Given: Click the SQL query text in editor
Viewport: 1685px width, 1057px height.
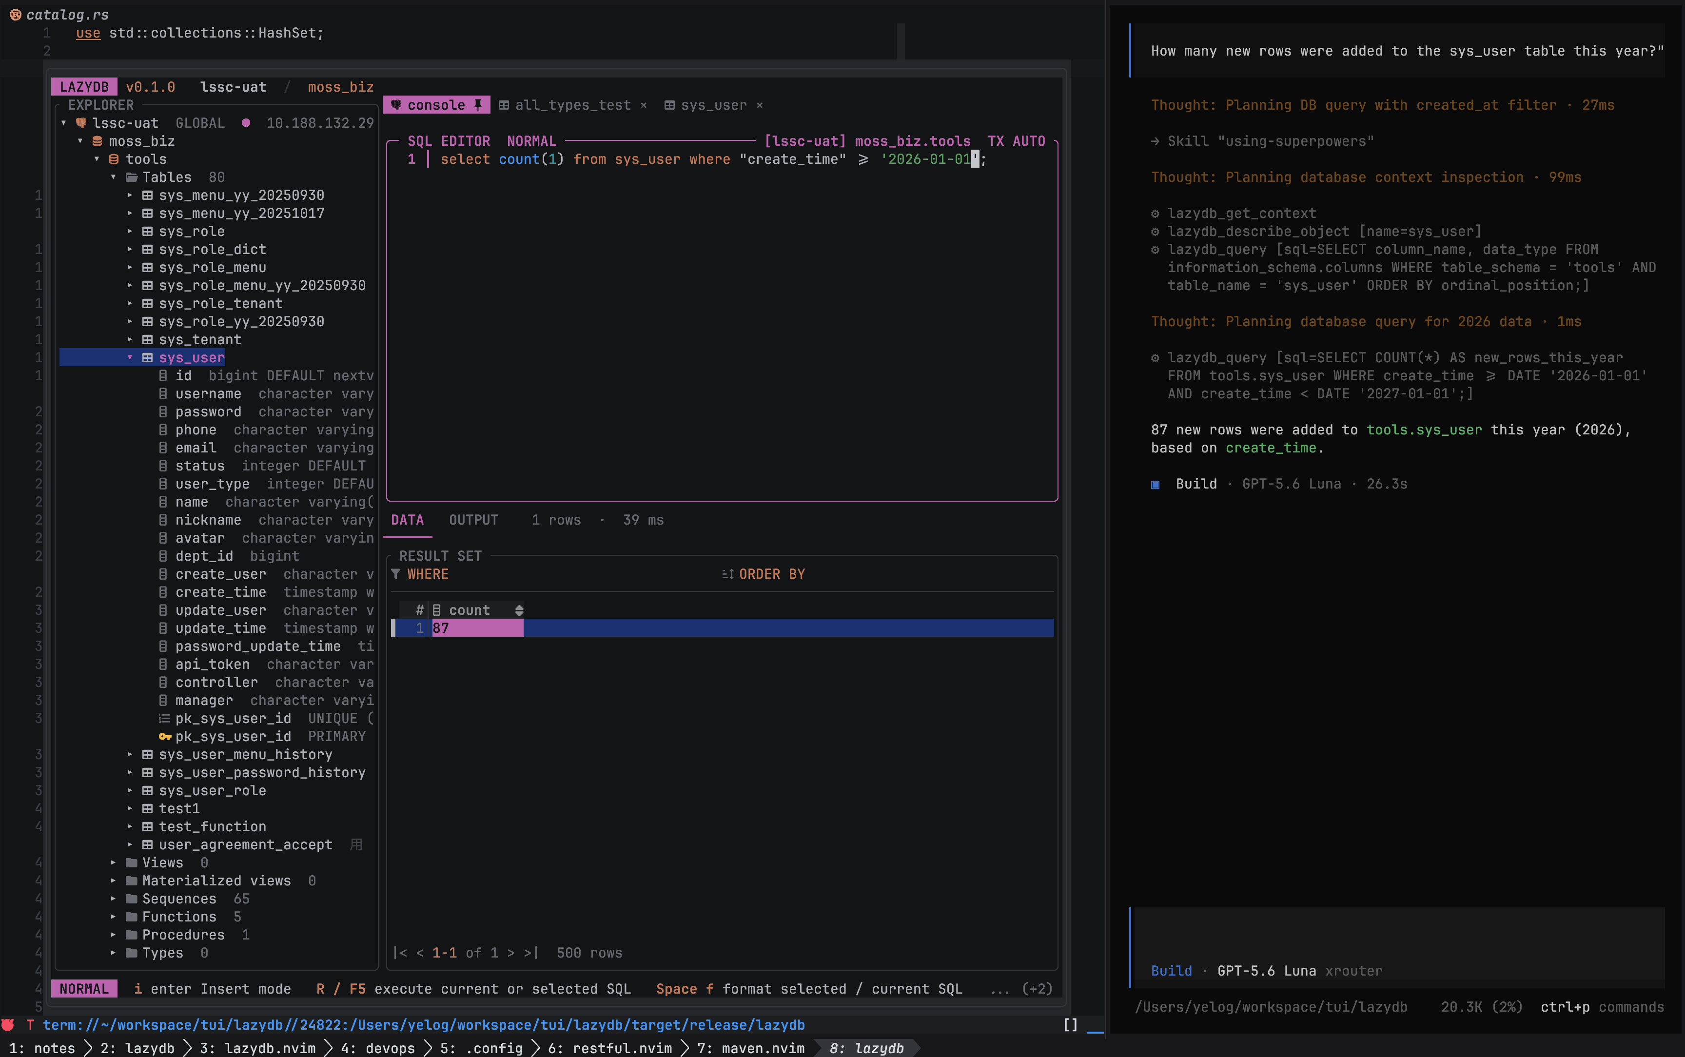Looking at the screenshot, I should [x=713, y=159].
